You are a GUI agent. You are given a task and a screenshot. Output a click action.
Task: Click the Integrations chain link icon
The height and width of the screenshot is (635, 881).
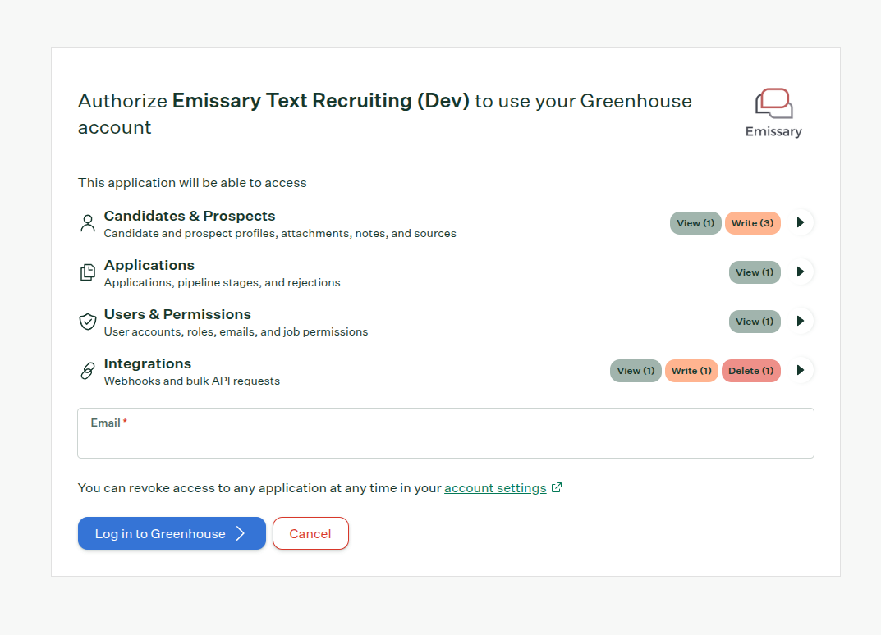click(x=88, y=371)
